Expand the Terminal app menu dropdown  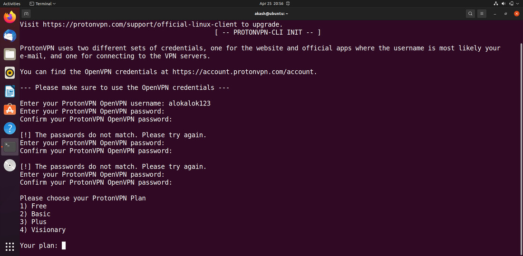43,3
